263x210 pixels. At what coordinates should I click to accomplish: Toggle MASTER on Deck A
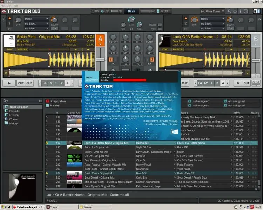click(x=22, y=49)
